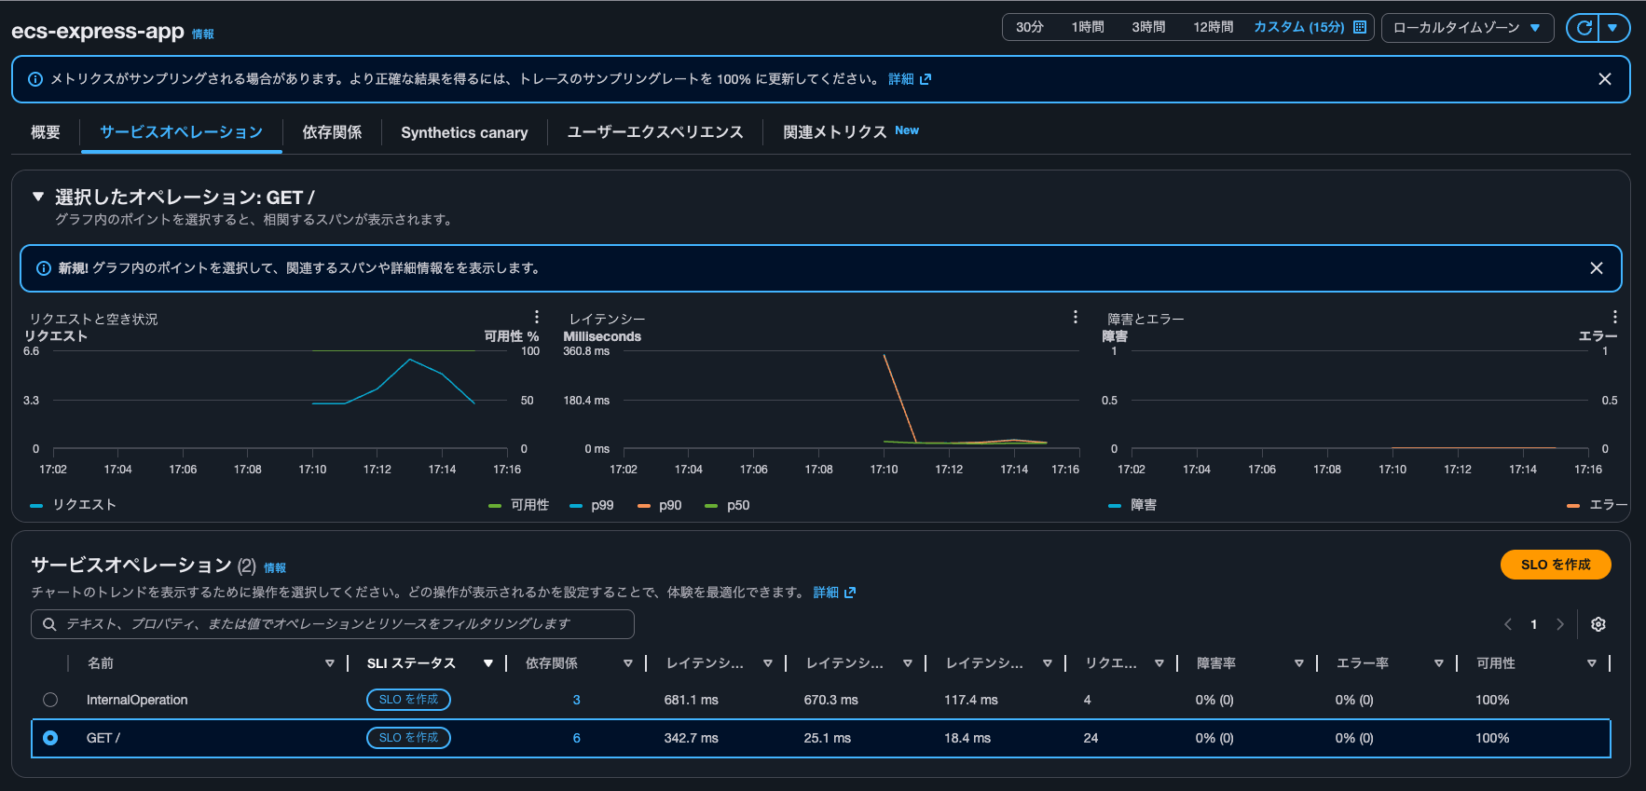Open dependencies count 6 for GET /
The height and width of the screenshot is (791, 1646).
(x=576, y=738)
